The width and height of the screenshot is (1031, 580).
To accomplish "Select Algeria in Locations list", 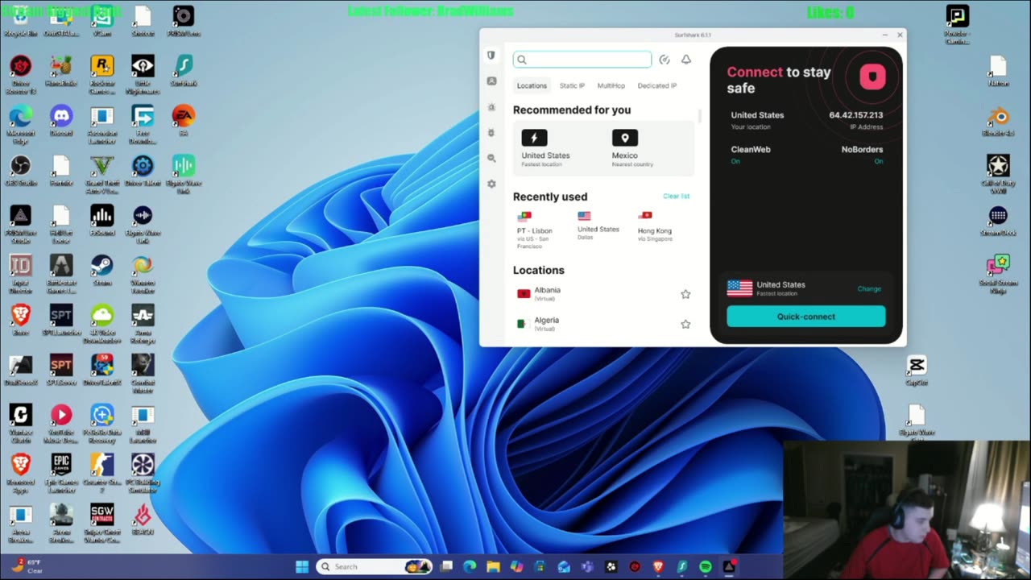I will [x=604, y=324].
